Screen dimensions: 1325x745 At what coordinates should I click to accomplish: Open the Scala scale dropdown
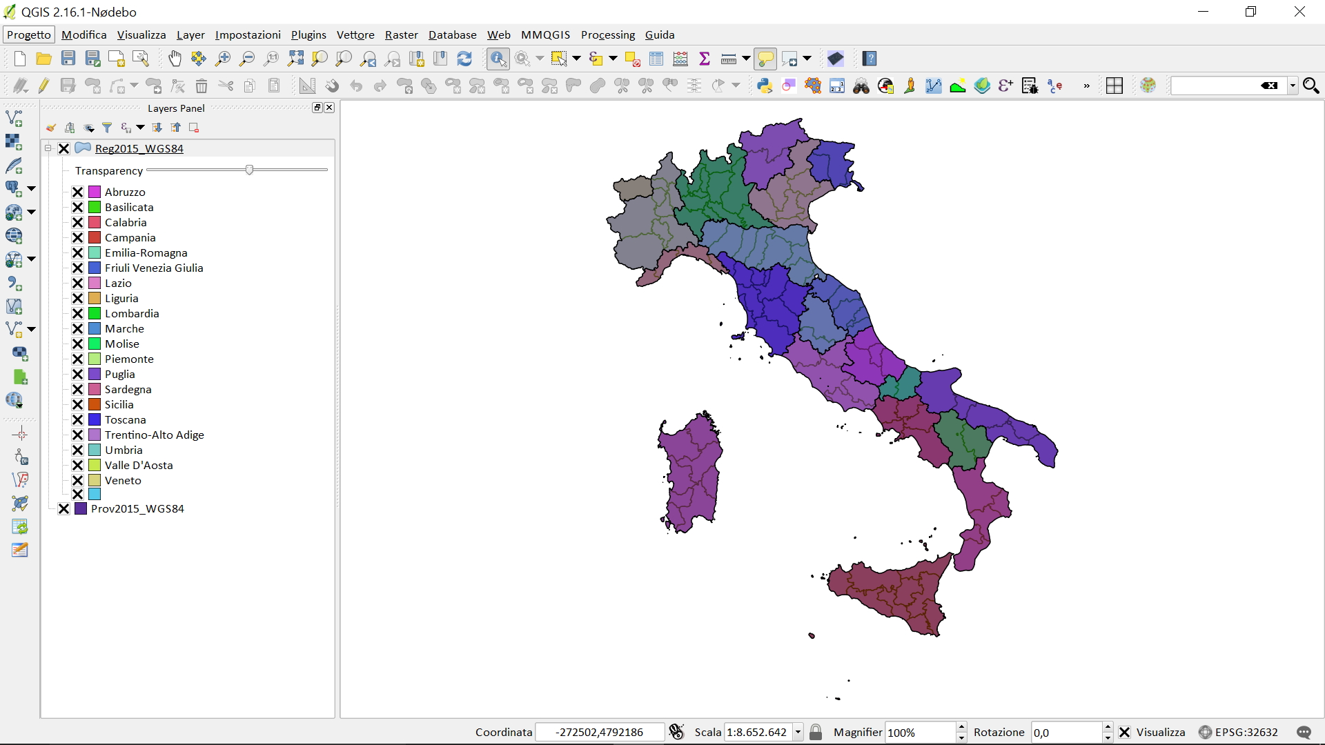pos(798,733)
